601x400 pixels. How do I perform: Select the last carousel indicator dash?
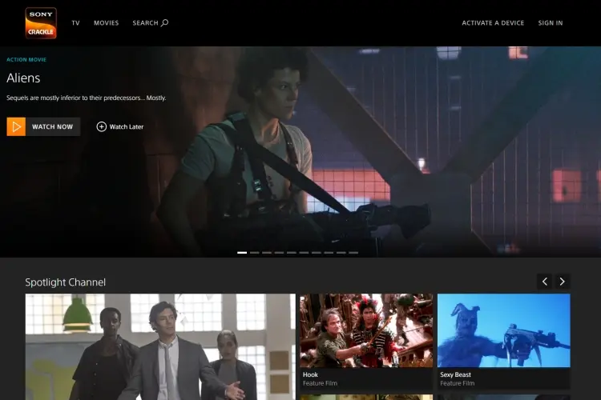click(353, 253)
